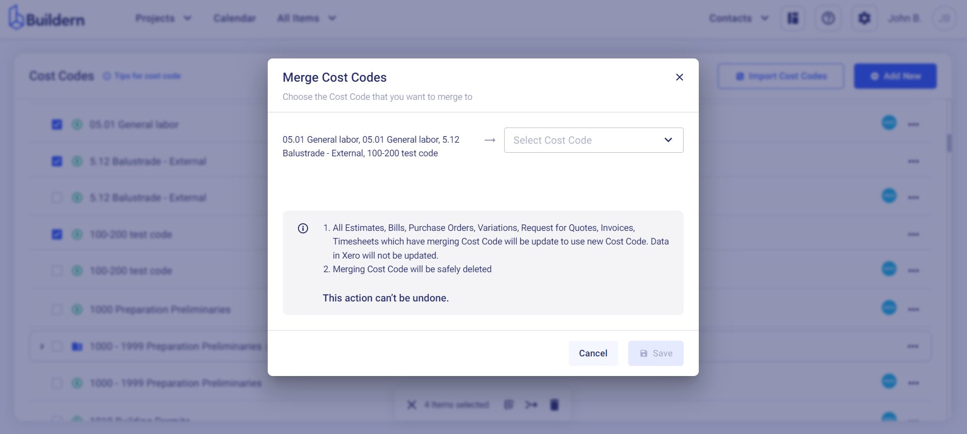Open the dashboard layout icon in header
The image size is (967, 434).
793,19
